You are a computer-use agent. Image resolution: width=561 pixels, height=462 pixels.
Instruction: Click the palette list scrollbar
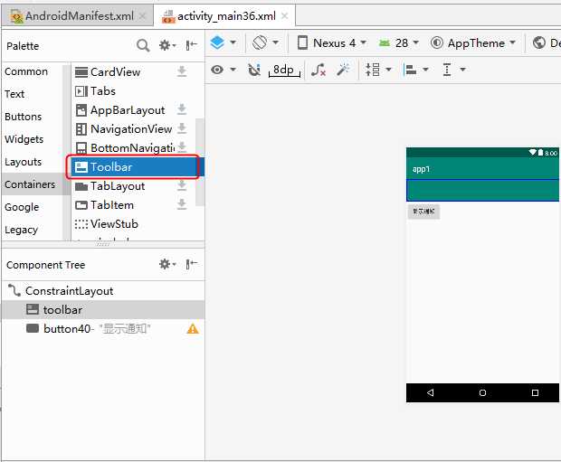click(200, 162)
